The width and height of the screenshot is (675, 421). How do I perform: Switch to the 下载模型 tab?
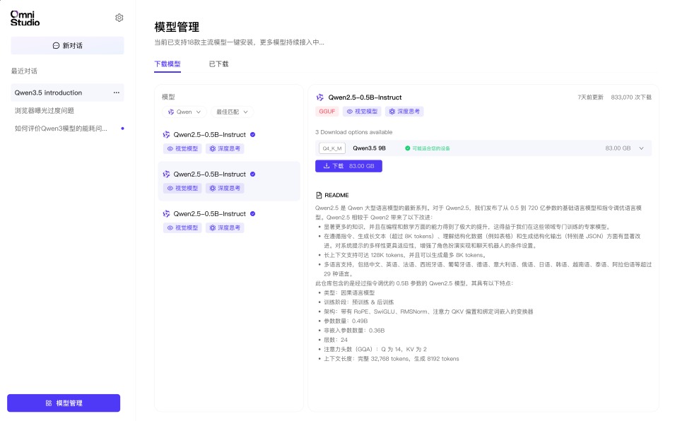click(168, 64)
